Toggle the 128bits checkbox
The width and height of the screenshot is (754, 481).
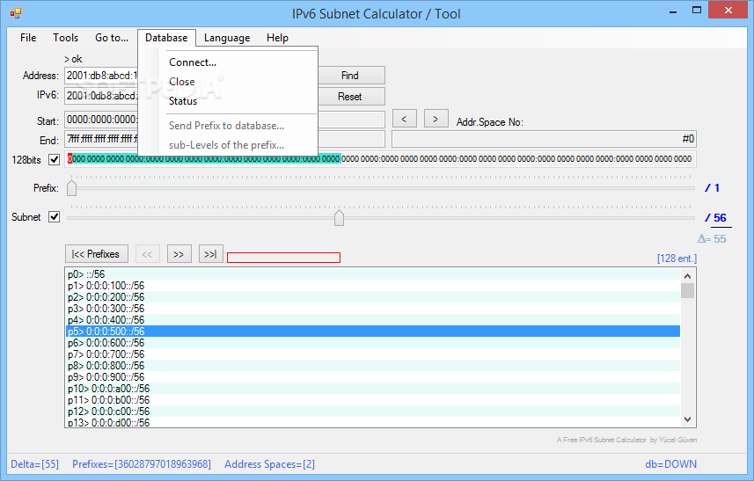55,159
